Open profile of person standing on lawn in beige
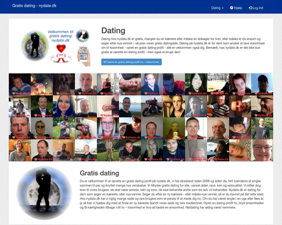The image size is (282, 225). (x=108, y=151)
